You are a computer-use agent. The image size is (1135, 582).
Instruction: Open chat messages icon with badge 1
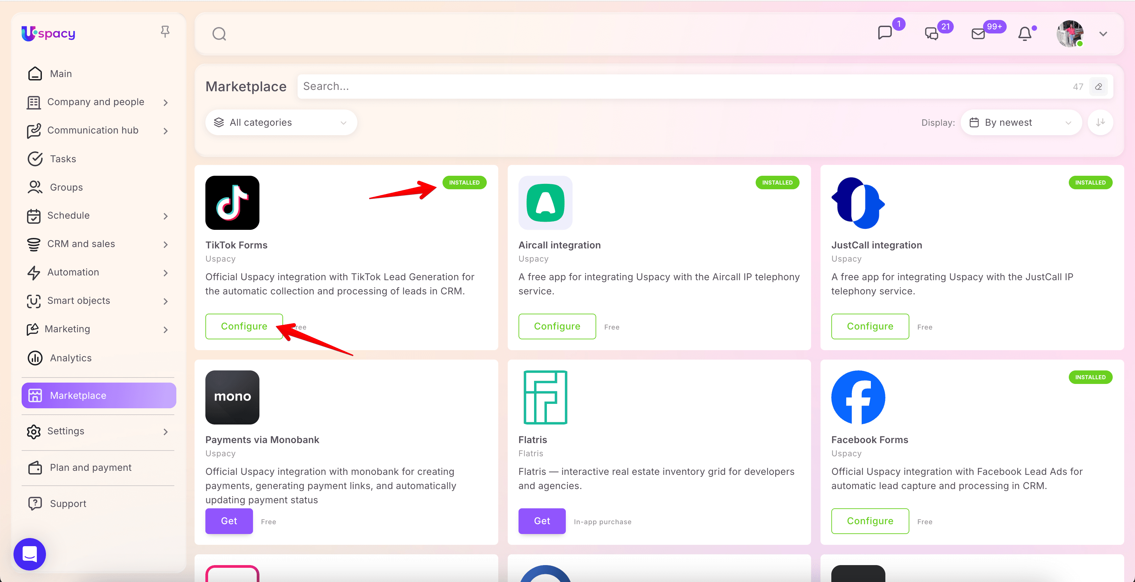click(885, 33)
